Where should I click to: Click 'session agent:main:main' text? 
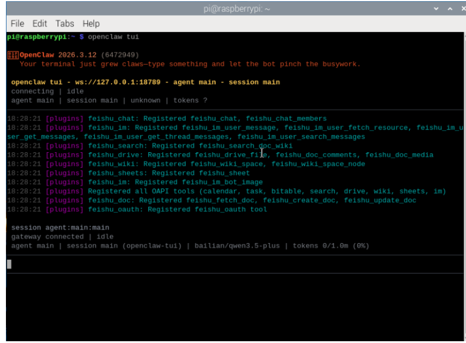point(60,228)
